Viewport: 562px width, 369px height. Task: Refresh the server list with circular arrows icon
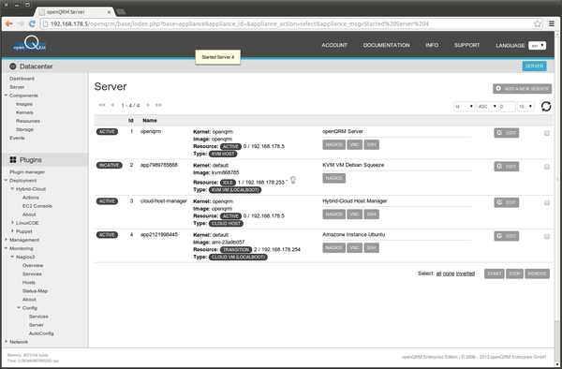[546, 106]
